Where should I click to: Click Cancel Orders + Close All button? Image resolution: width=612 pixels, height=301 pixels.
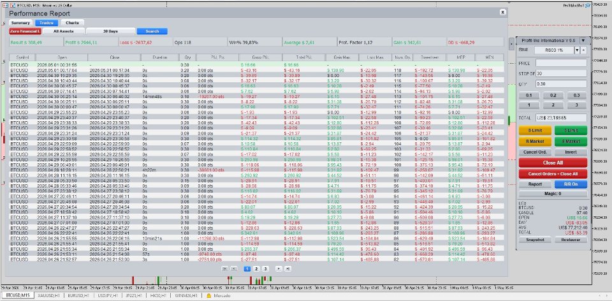pos(553,173)
